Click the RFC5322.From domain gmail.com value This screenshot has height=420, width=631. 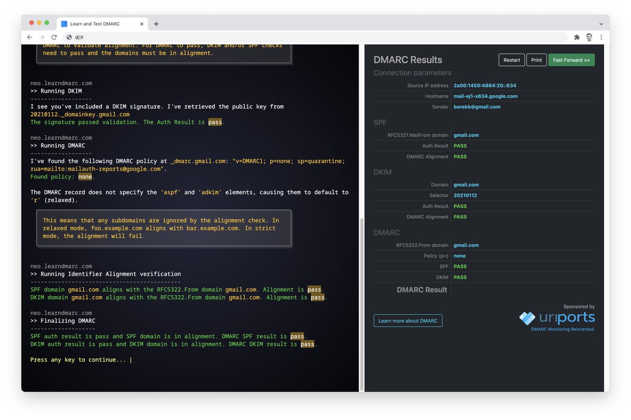466,245
